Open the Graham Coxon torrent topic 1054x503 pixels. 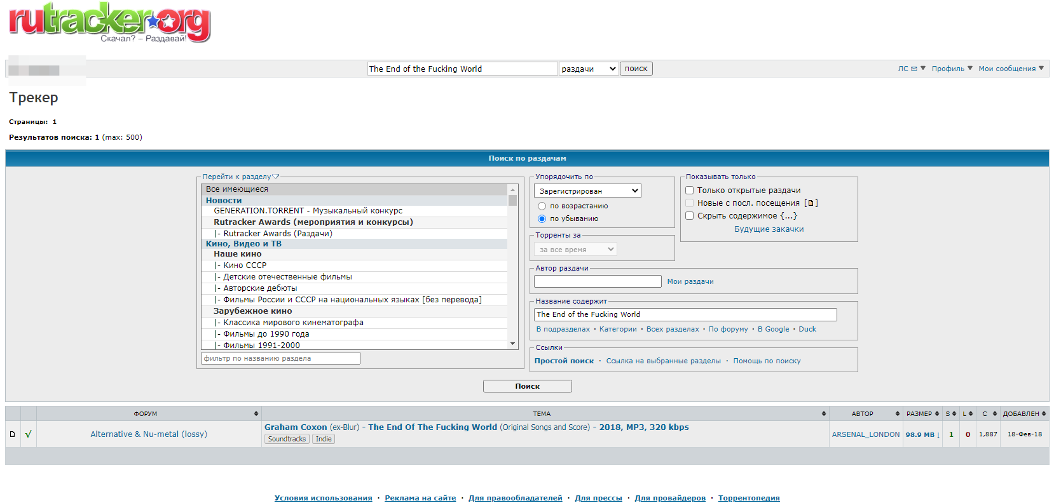(477, 427)
